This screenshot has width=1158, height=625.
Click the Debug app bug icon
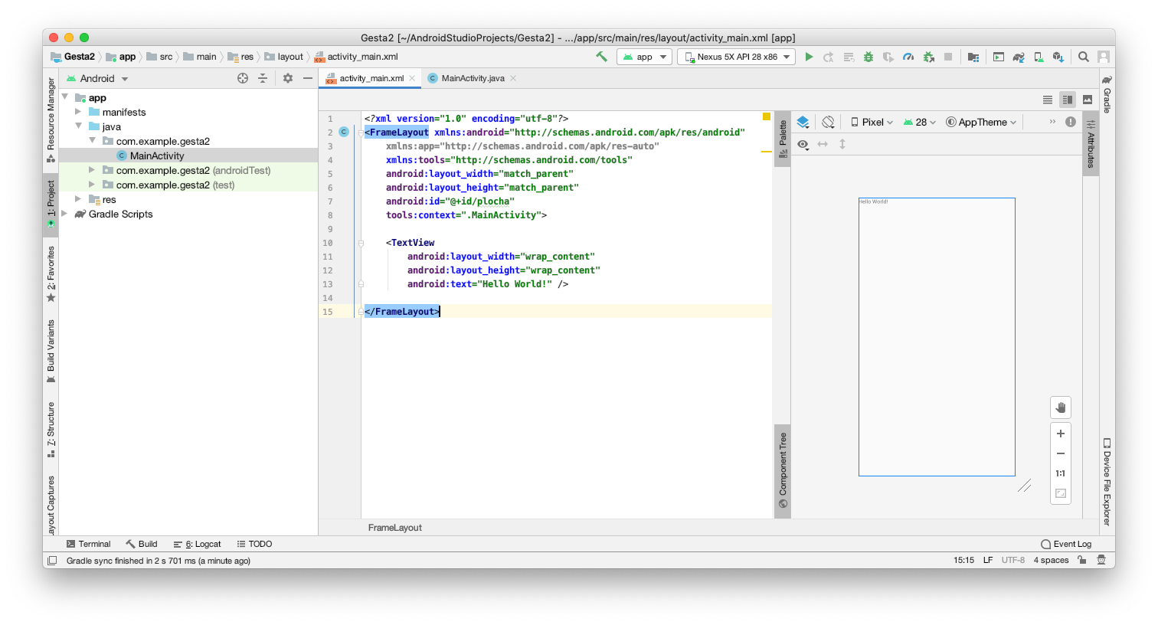click(869, 57)
